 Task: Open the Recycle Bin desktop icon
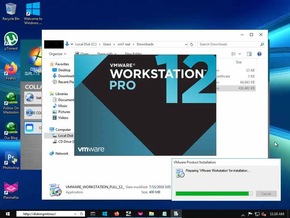(11, 11)
